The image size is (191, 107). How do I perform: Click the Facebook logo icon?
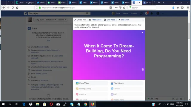click(x=25, y=13)
